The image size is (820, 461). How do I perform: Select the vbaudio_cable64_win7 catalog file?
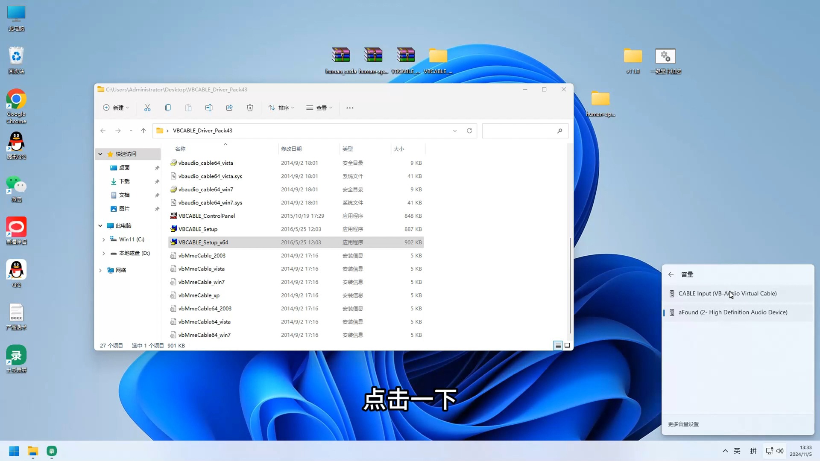(x=296, y=190)
